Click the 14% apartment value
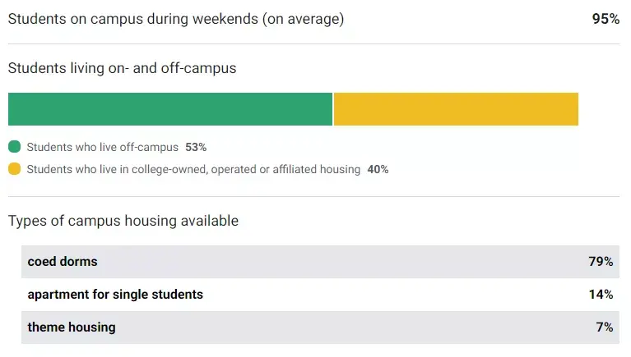This screenshot has height=357, width=631. (601, 295)
